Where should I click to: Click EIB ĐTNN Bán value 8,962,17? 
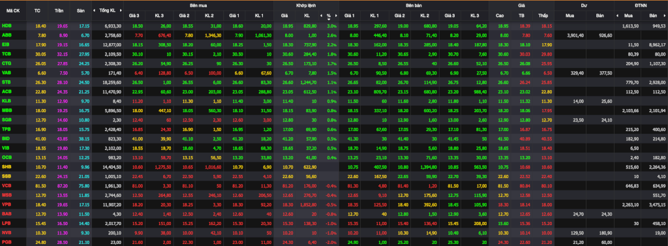tap(658, 45)
